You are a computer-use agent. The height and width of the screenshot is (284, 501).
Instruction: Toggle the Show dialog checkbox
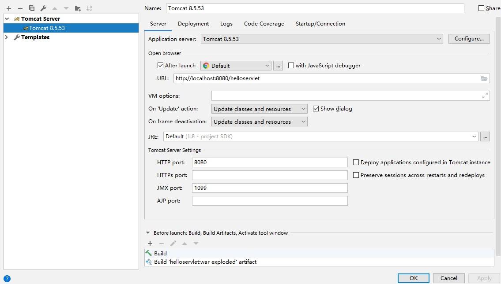point(316,109)
